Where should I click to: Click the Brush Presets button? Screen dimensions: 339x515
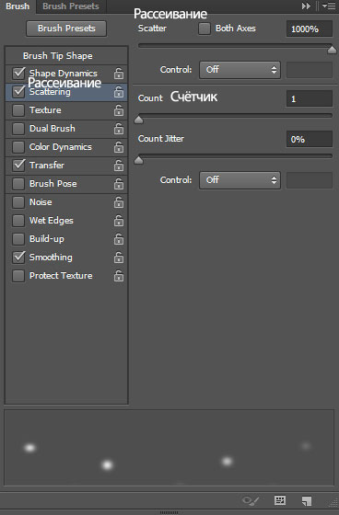(66, 29)
